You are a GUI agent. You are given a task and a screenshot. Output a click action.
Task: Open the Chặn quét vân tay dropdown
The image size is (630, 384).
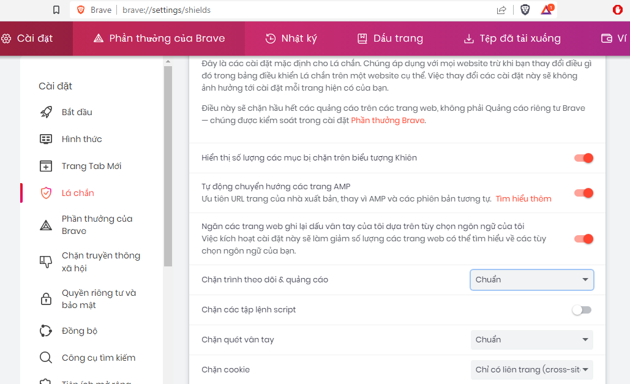pyautogui.click(x=532, y=340)
